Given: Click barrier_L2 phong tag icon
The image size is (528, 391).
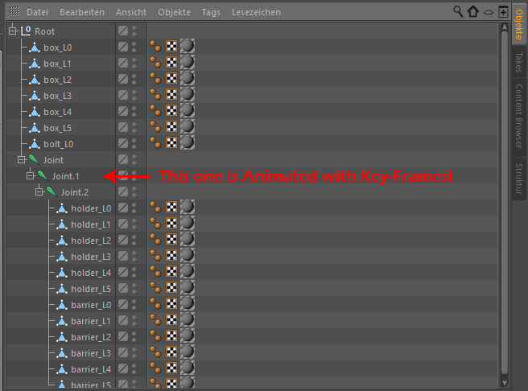Looking at the screenshot, I should [155, 335].
